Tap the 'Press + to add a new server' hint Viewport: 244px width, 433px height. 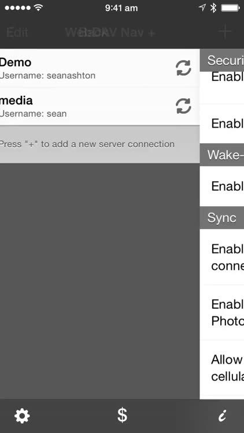tap(87, 144)
